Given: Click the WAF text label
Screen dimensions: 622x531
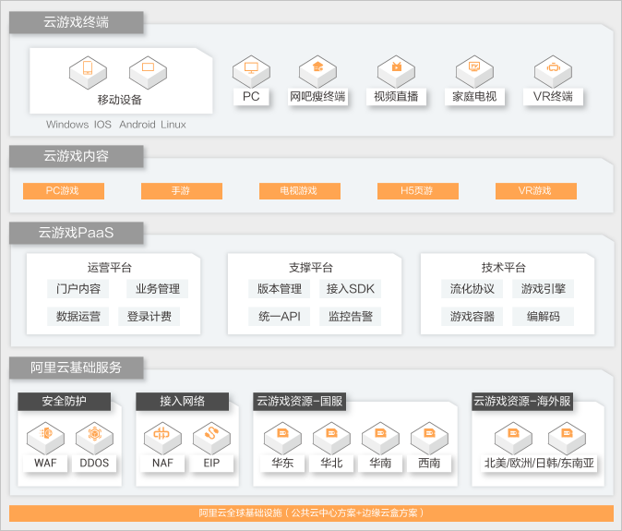Looking at the screenshot, I should click(x=45, y=464).
